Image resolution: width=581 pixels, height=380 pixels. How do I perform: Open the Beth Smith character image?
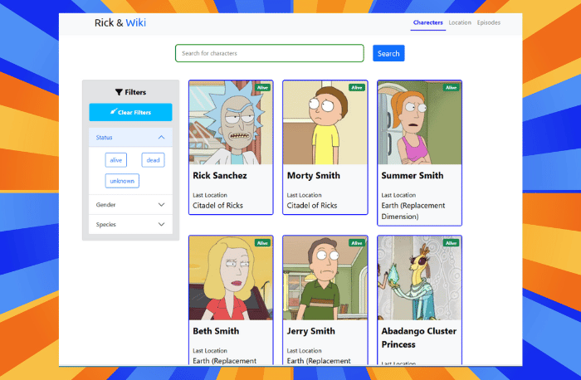pos(231,278)
